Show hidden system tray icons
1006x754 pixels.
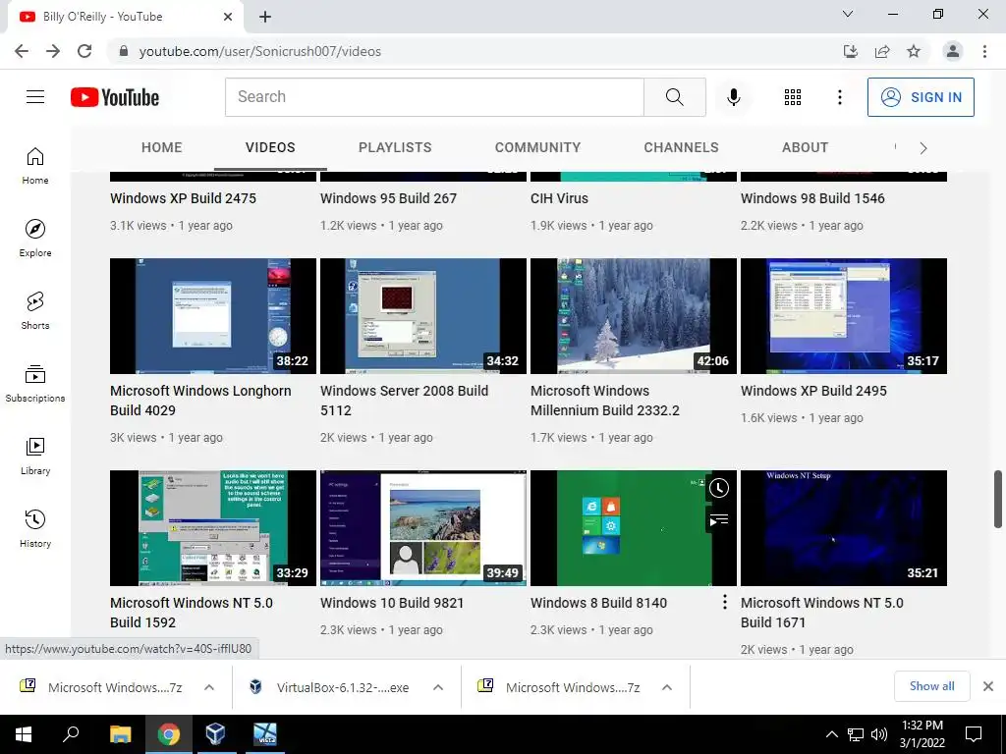coord(831,734)
